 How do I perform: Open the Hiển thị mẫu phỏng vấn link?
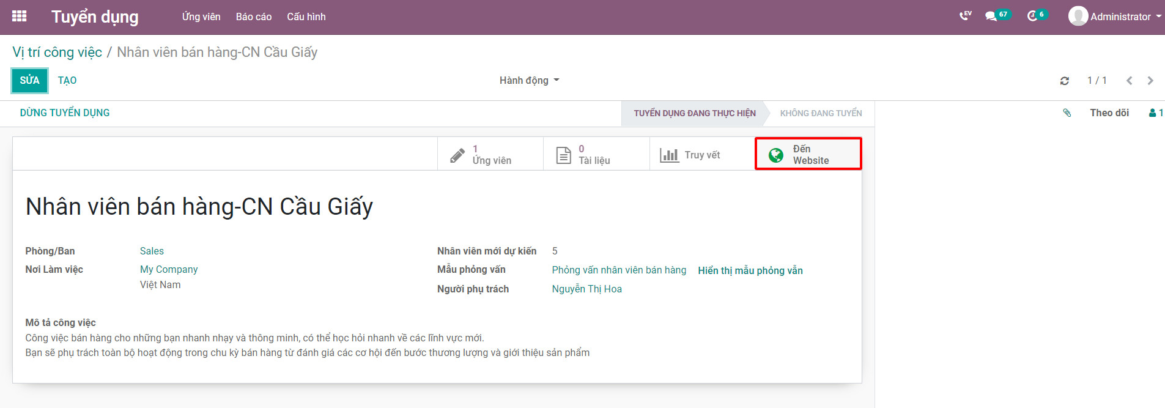750,270
